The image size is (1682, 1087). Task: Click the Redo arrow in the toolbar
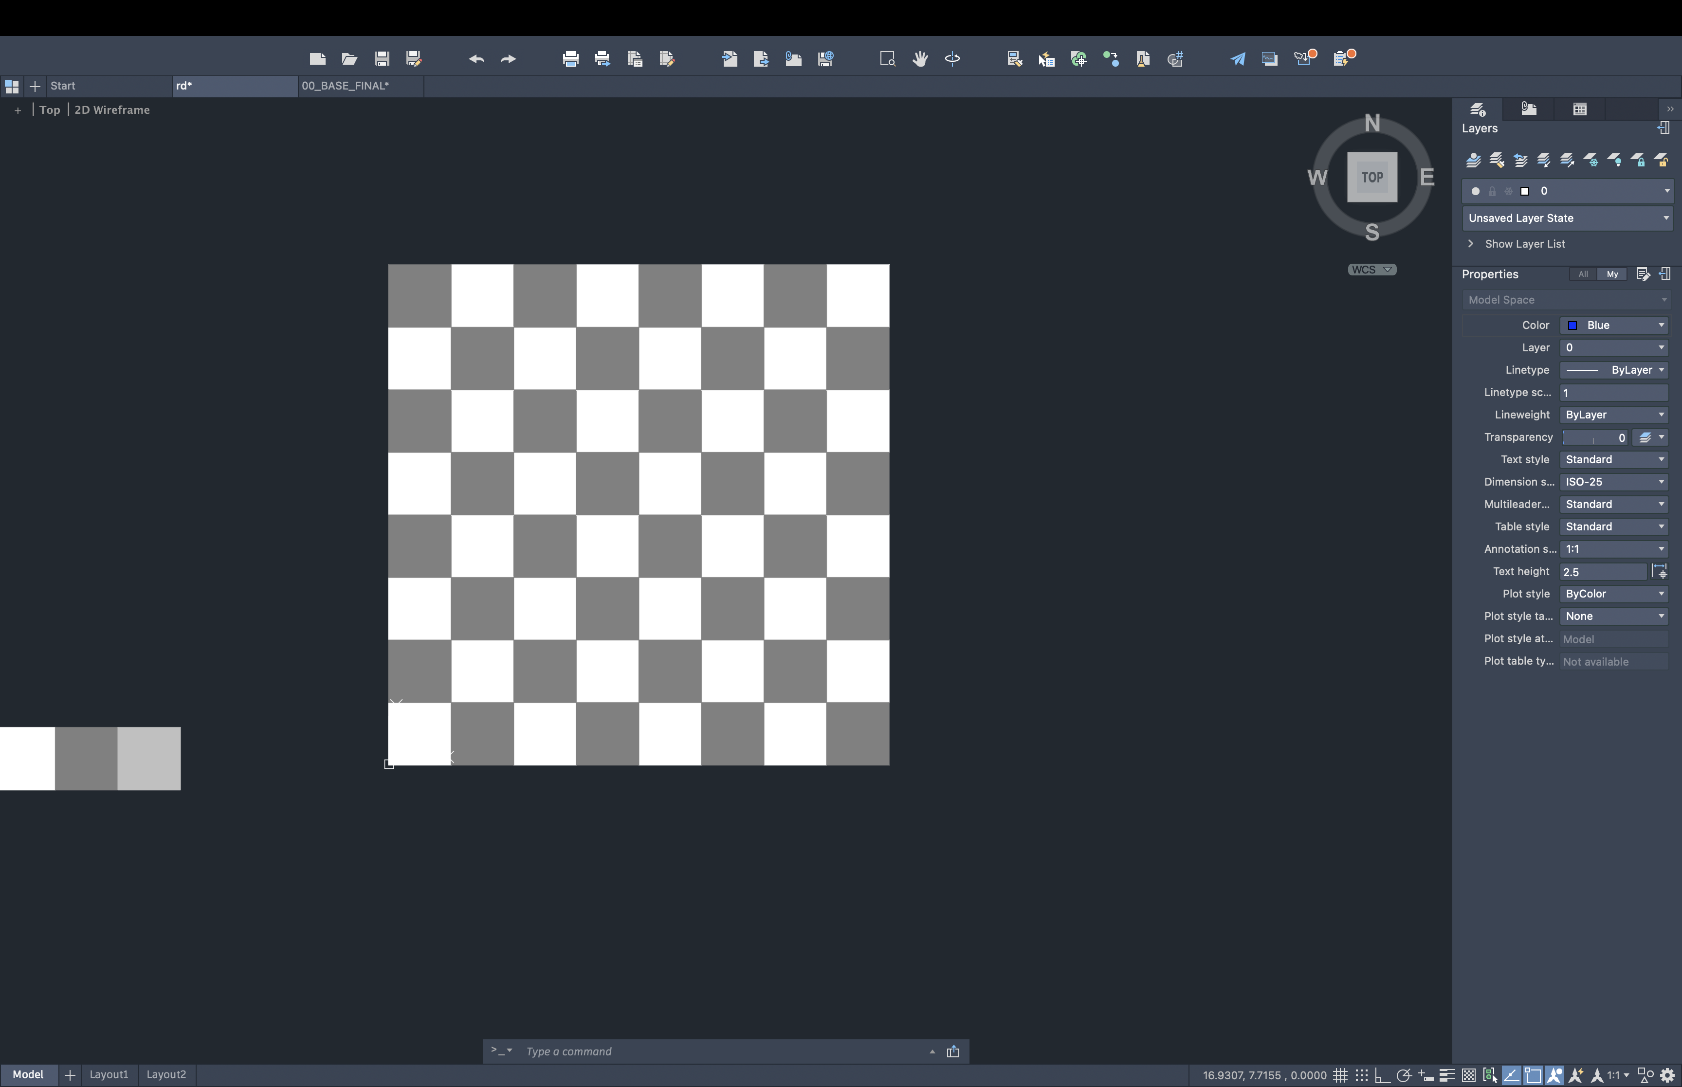[x=508, y=58]
